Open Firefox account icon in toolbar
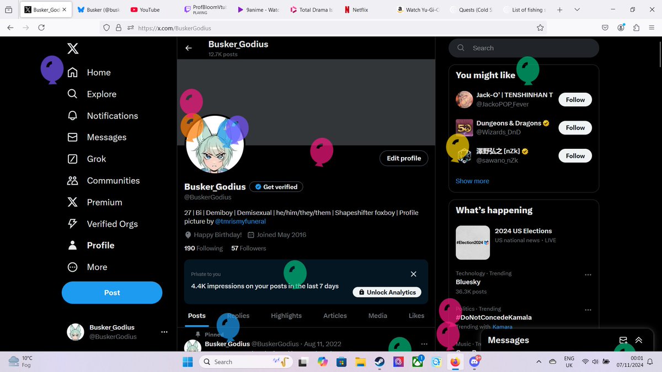This screenshot has height=372, width=662. (621, 28)
